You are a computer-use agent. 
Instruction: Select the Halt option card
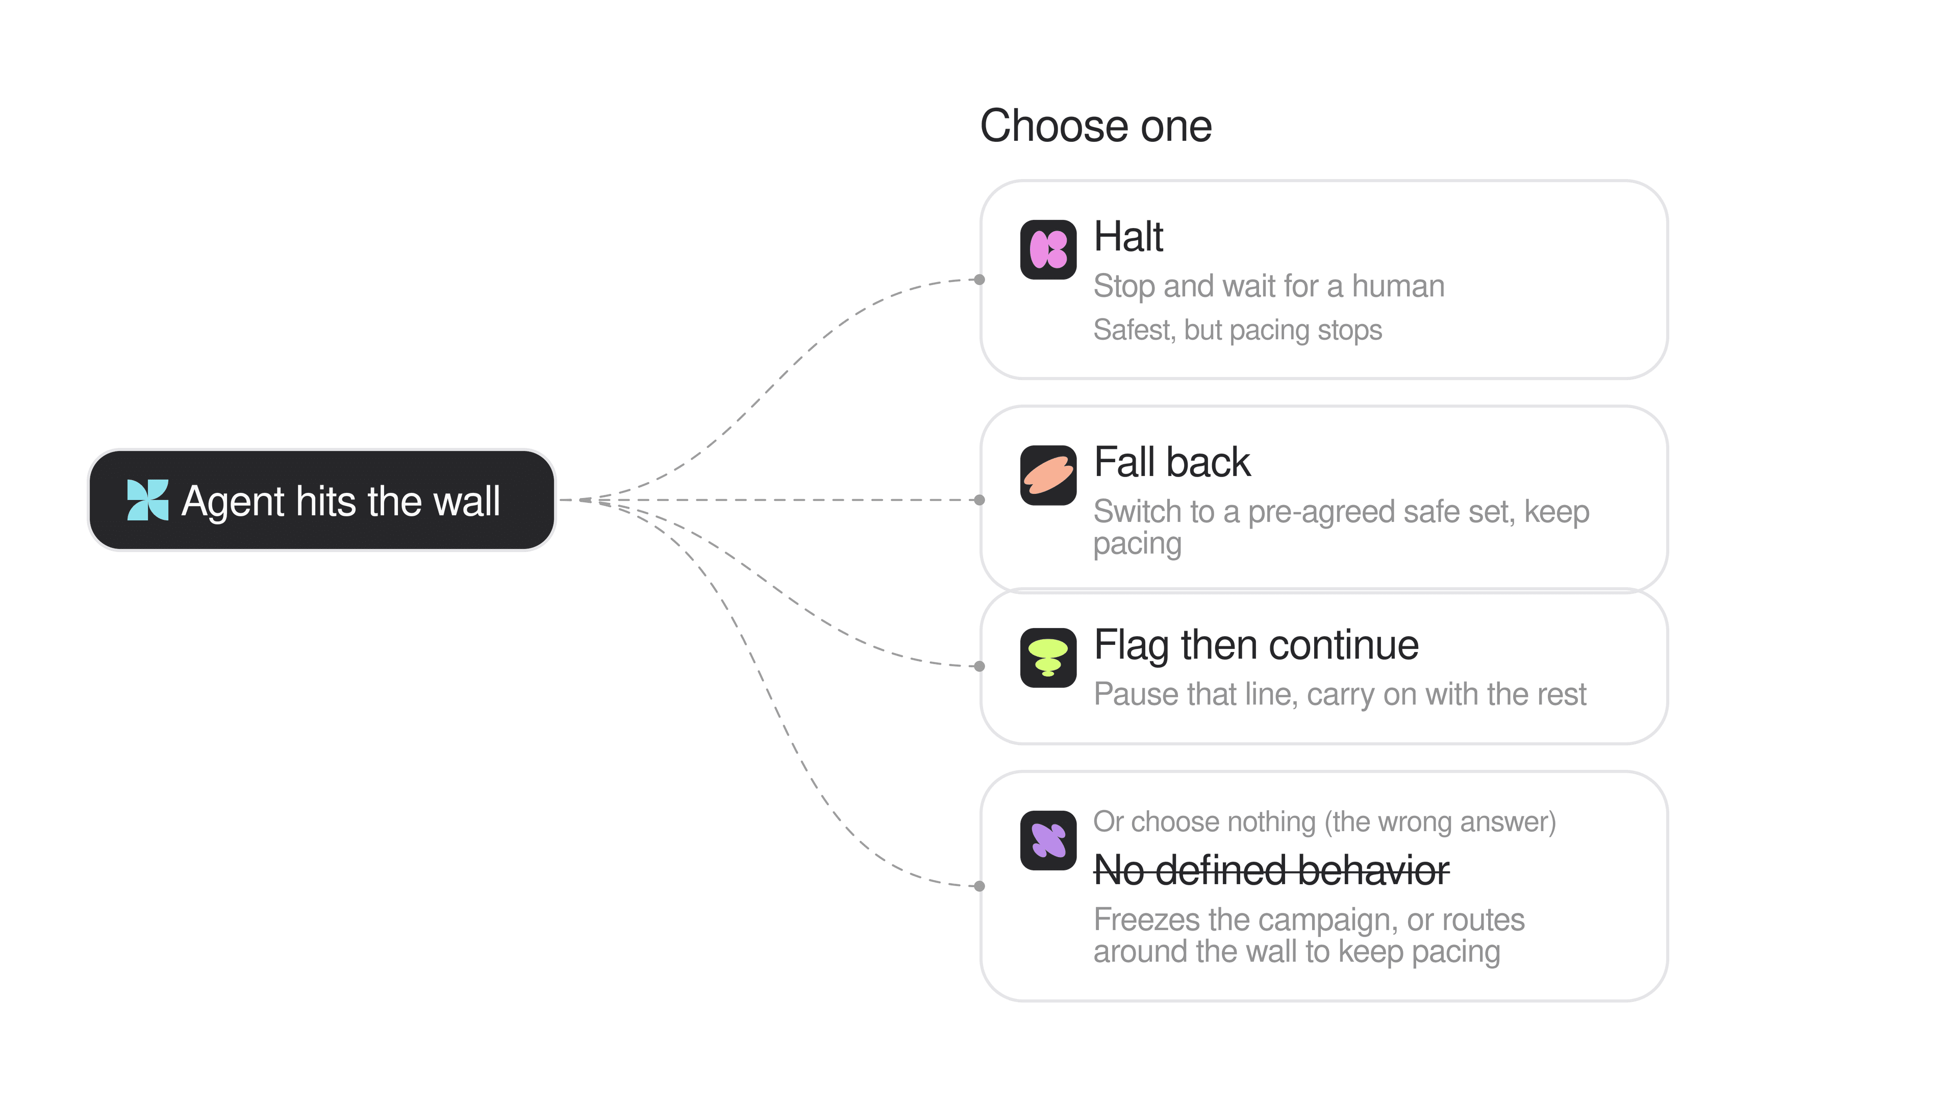[1324, 279]
